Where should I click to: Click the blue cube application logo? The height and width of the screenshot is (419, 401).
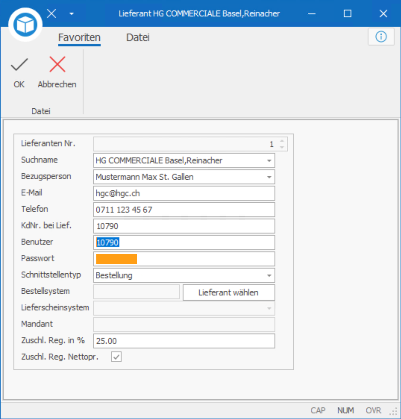point(25,25)
